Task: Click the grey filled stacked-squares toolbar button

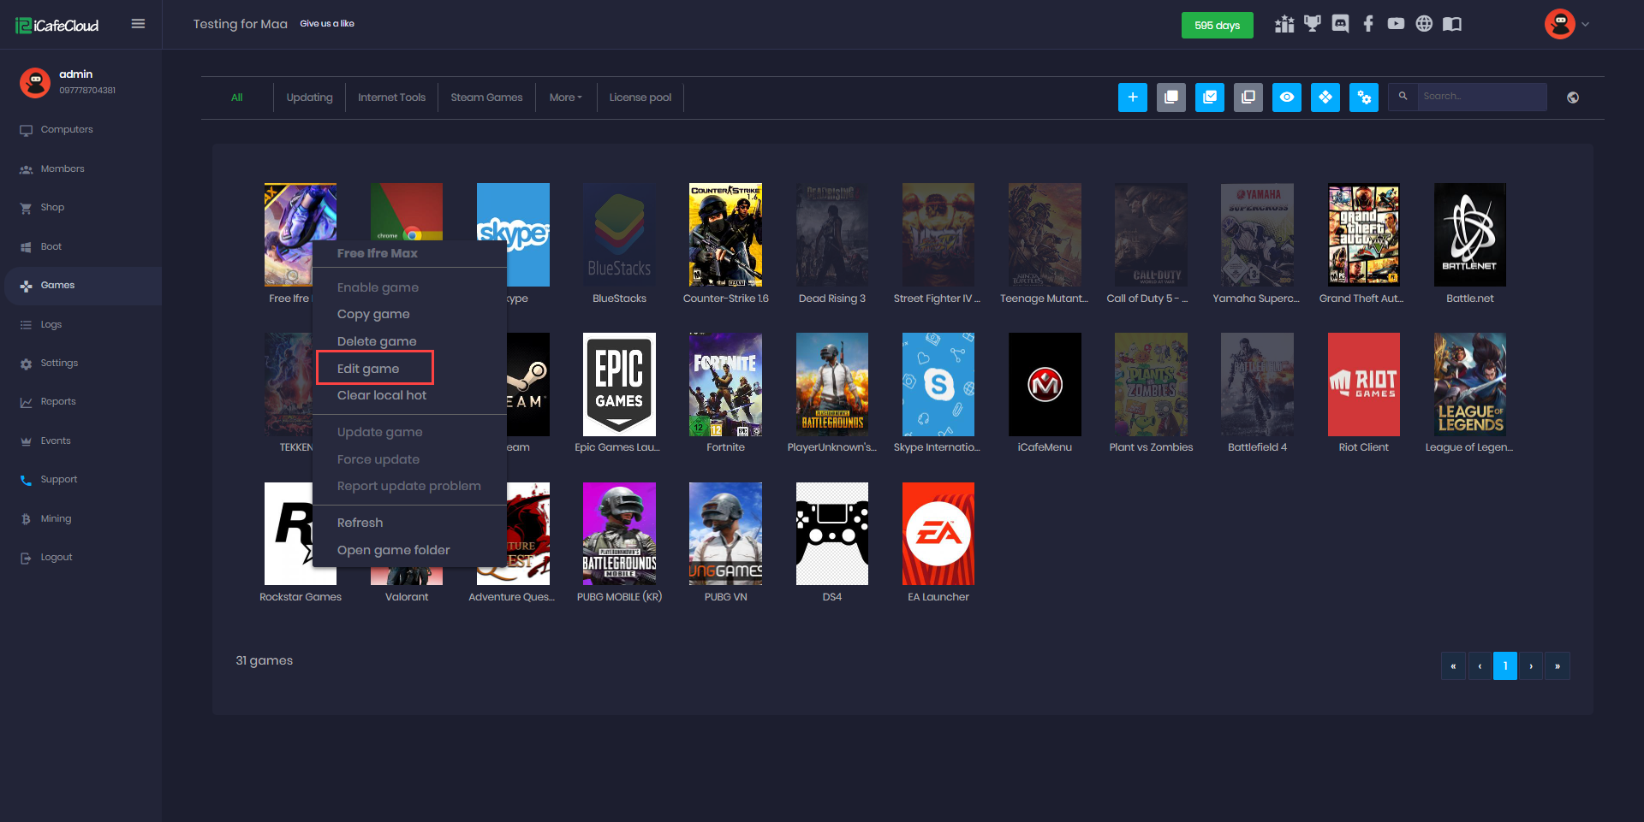Action: point(1170,98)
